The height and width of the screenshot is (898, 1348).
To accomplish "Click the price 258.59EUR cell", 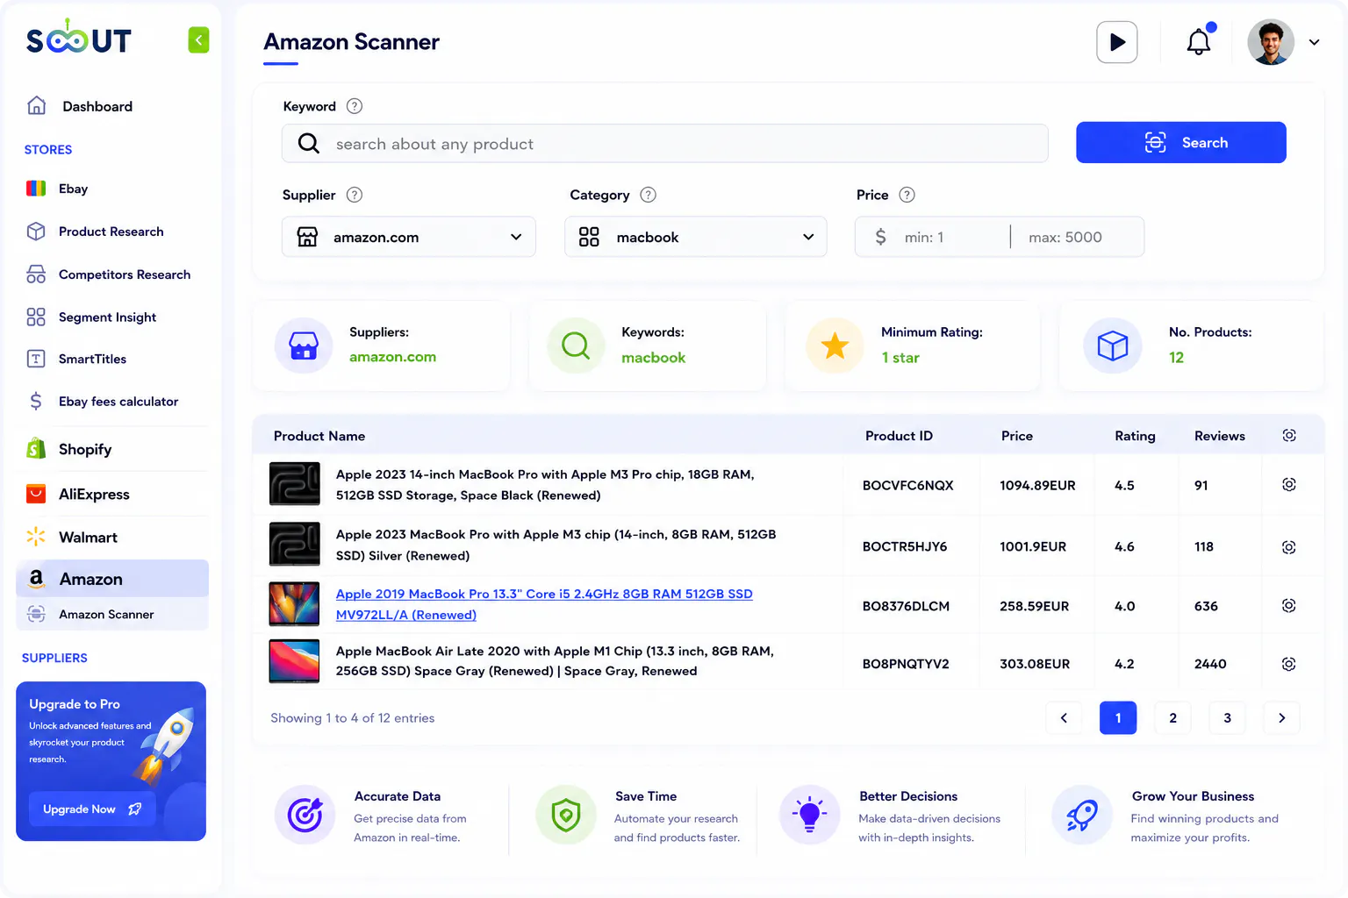I will [1035, 606].
